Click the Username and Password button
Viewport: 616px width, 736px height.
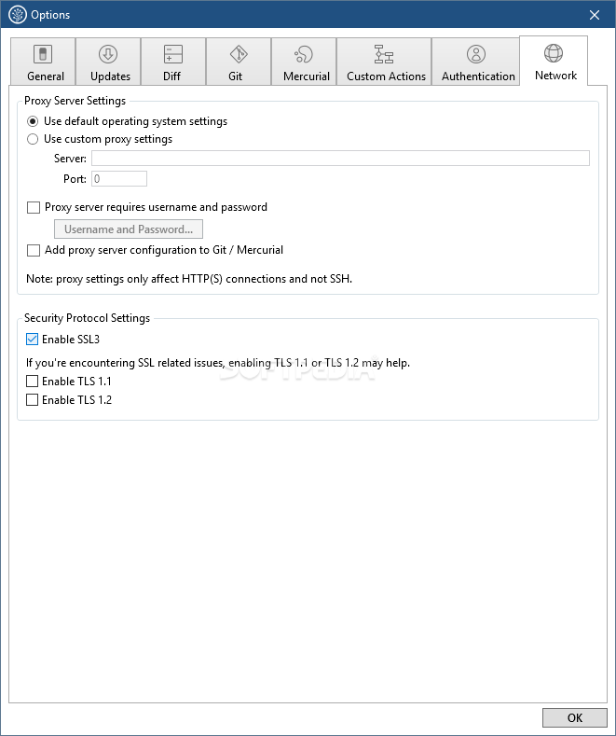(129, 229)
